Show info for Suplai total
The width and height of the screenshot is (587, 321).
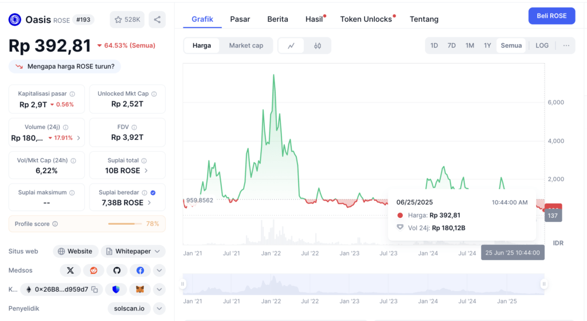[x=144, y=160]
